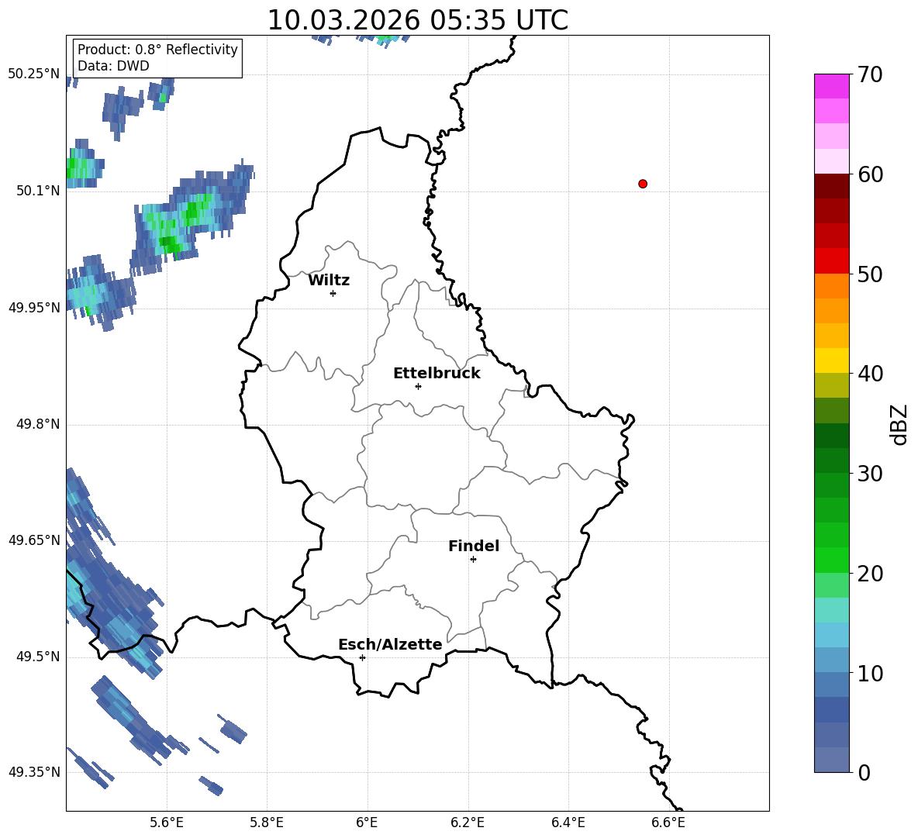Click the 20 colorbar tick label
This screenshot has height=838, width=918.
click(870, 573)
